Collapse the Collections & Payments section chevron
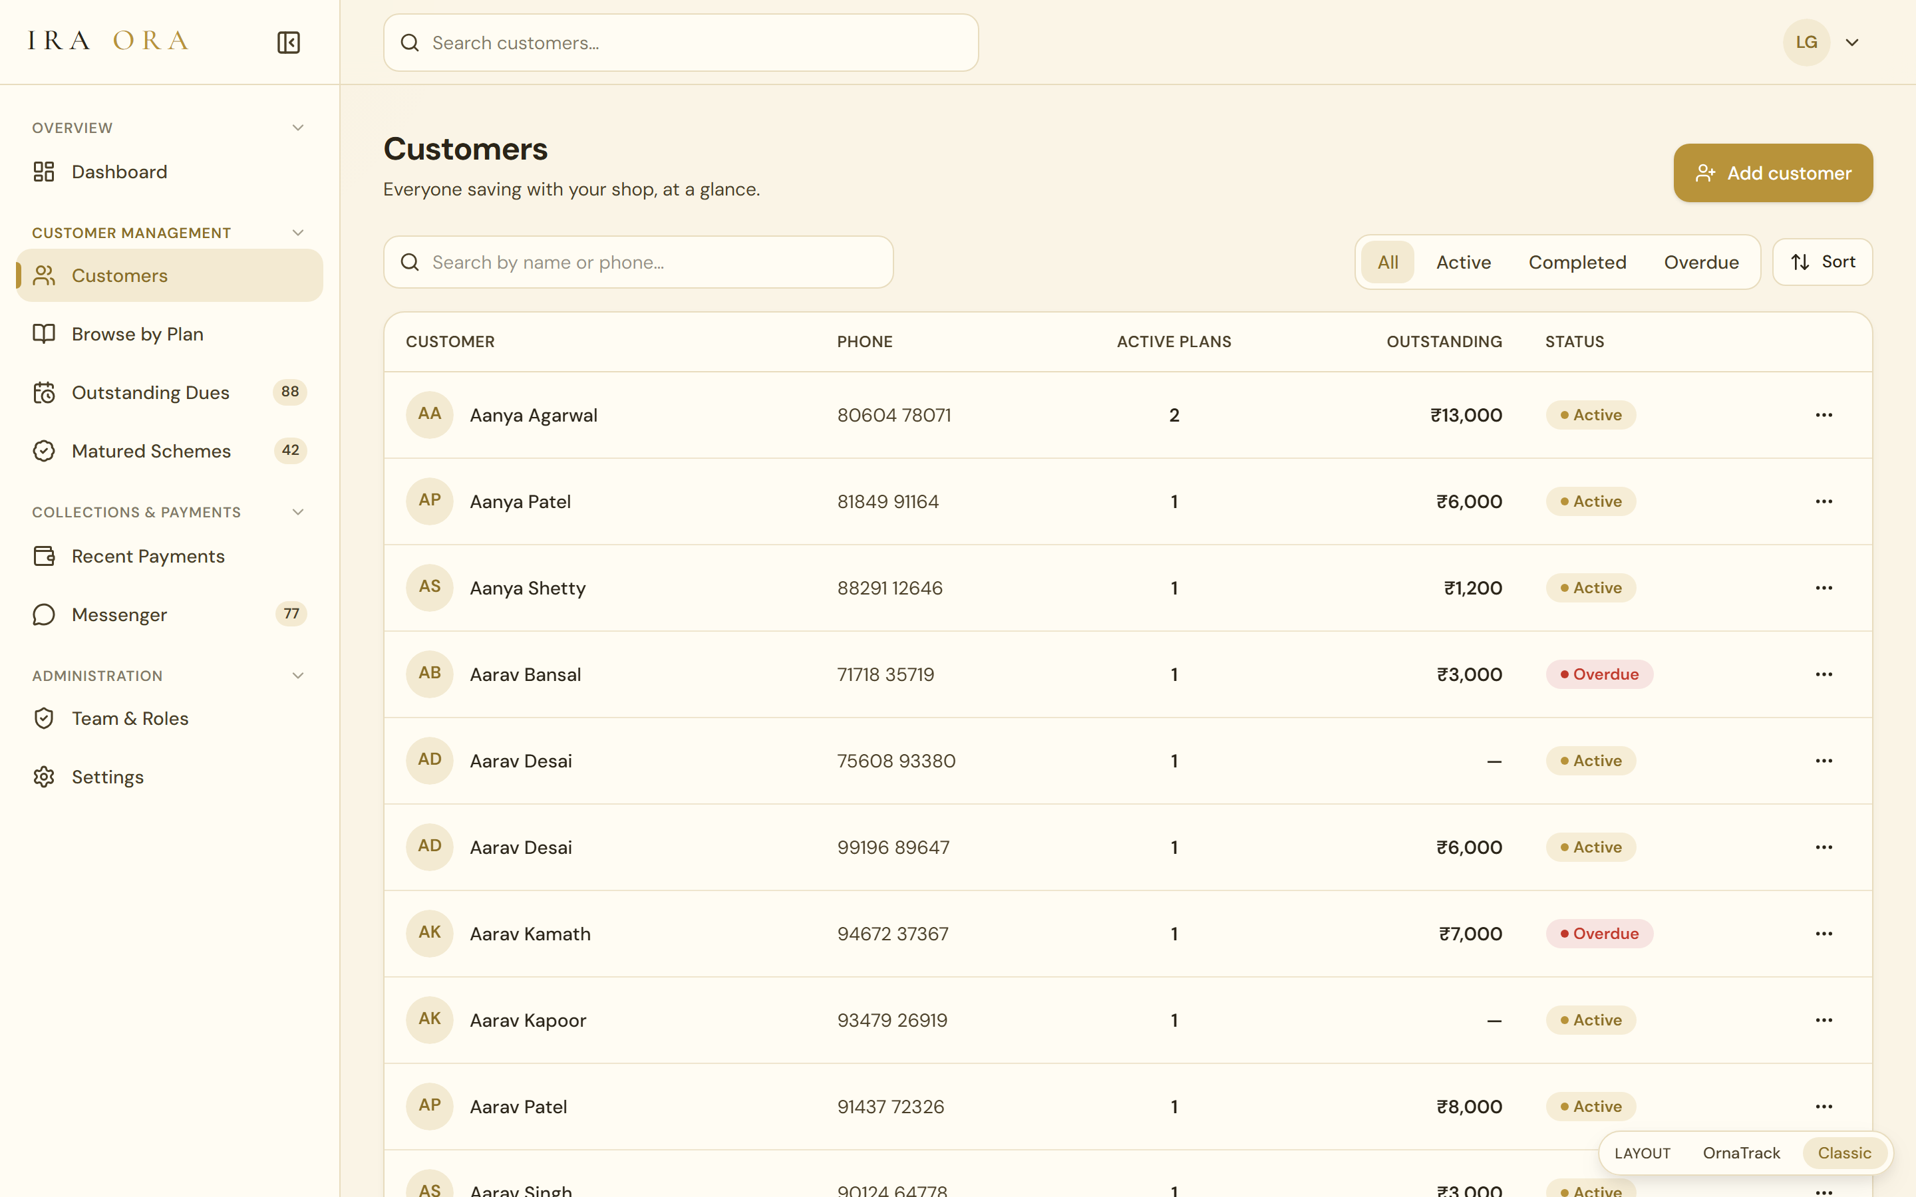The height and width of the screenshot is (1197, 1916). 297,512
